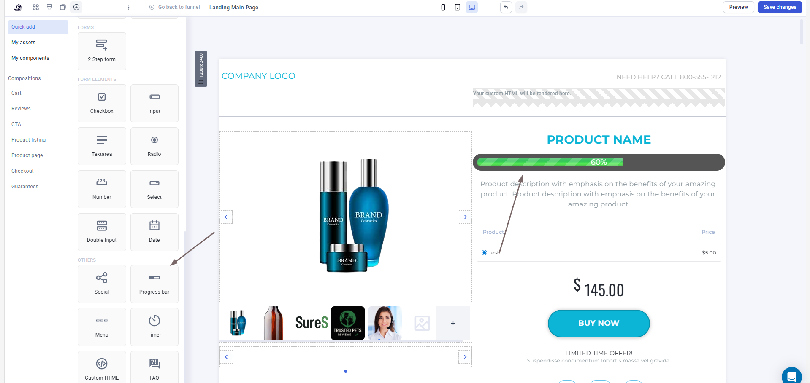Undo the last change
The image size is (810, 383).
click(506, 7)
